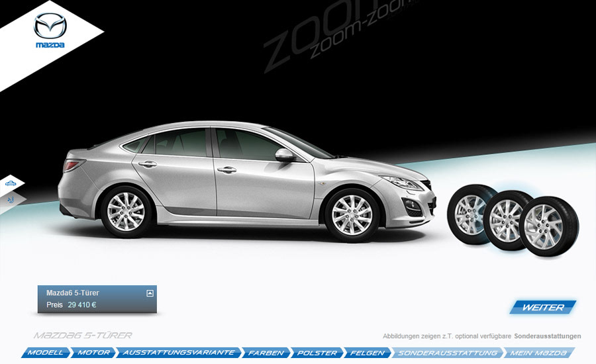Open the MEIN MAZDA step
This screenshot has width=596, height=364.
[538, 353]
